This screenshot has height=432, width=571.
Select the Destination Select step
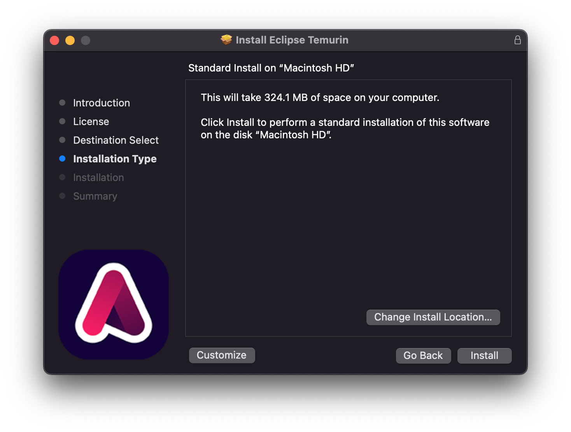point(116,140)
